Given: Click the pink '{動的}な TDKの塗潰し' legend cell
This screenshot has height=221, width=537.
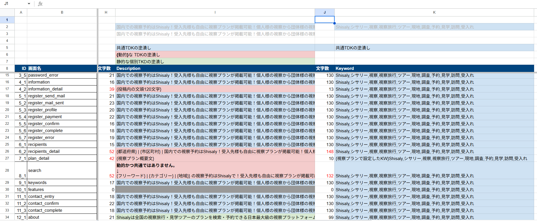Looking at the screenshot, I should tap(215, 55).
